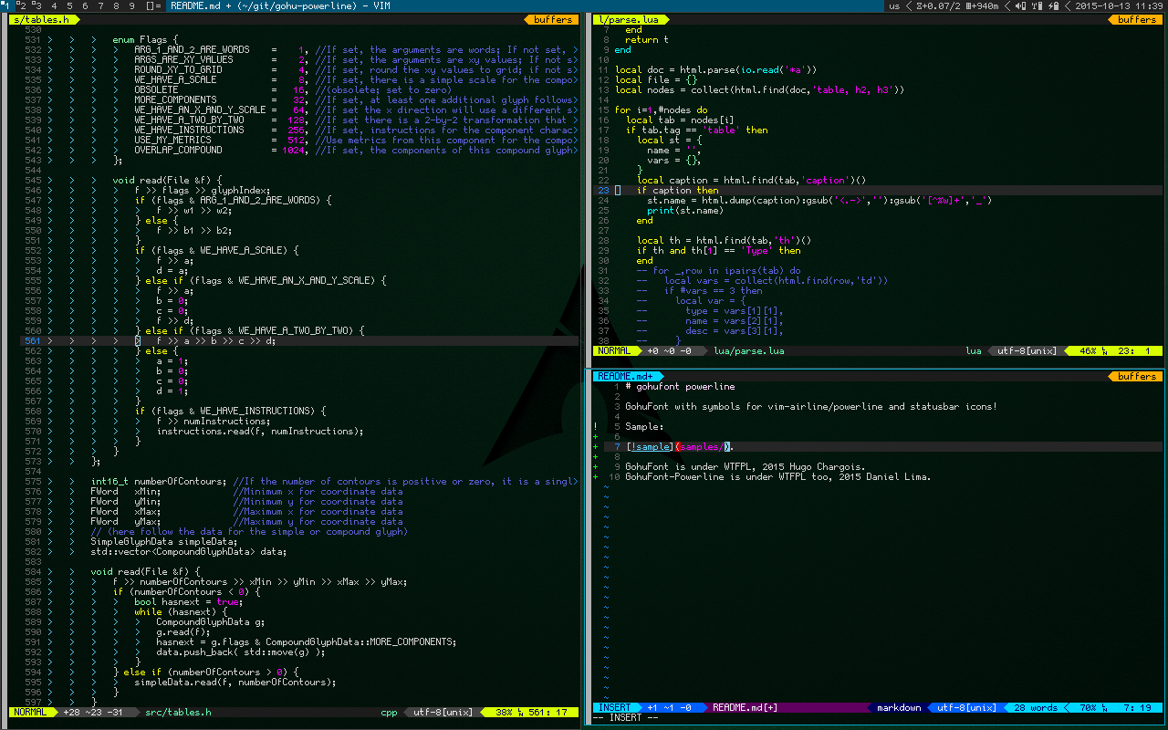Click the buffers label above README.md pane

coord(1136,376)
